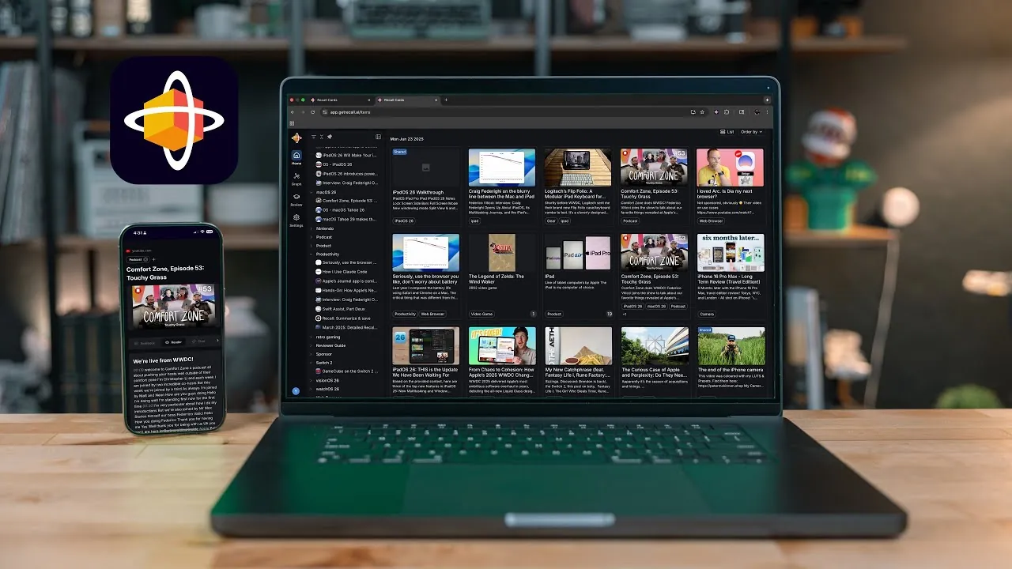Expand the Reviewer Guide tag in the tree
The height and width of the screenshot is (569, 1012).
(311, 345)
